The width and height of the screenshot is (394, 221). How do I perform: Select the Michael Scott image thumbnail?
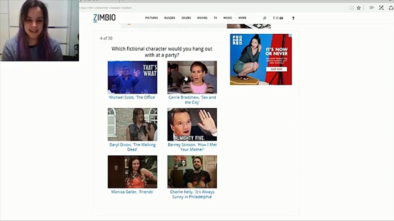(x=132, y=77)
